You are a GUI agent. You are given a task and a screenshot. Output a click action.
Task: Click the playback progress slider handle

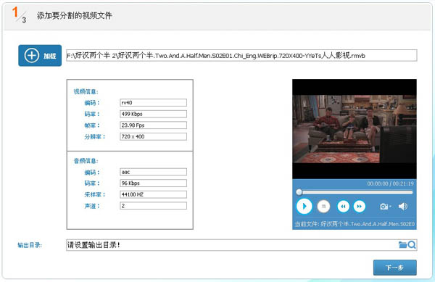click(299, 192)
